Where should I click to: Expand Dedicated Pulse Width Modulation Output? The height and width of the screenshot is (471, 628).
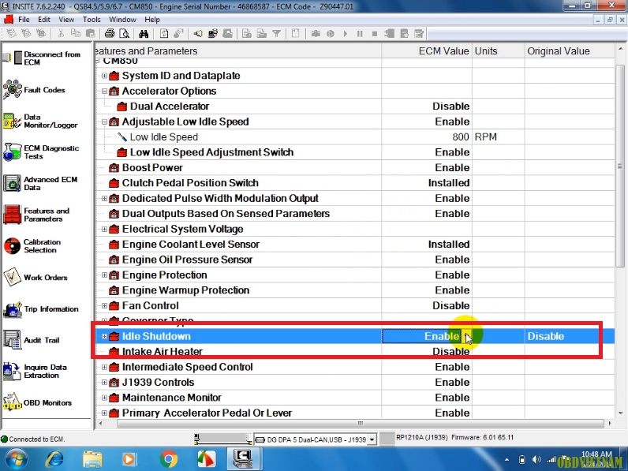pos(104,198)
